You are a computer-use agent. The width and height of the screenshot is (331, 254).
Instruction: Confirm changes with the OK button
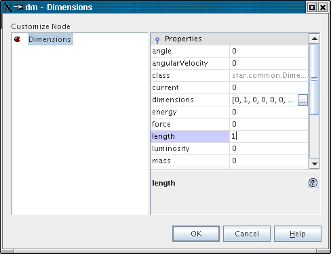196,234
